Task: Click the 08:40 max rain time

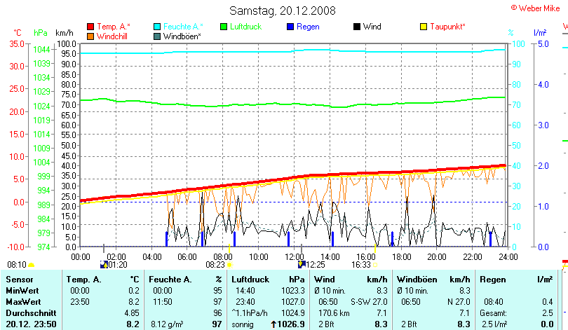Action: [494, 302]
